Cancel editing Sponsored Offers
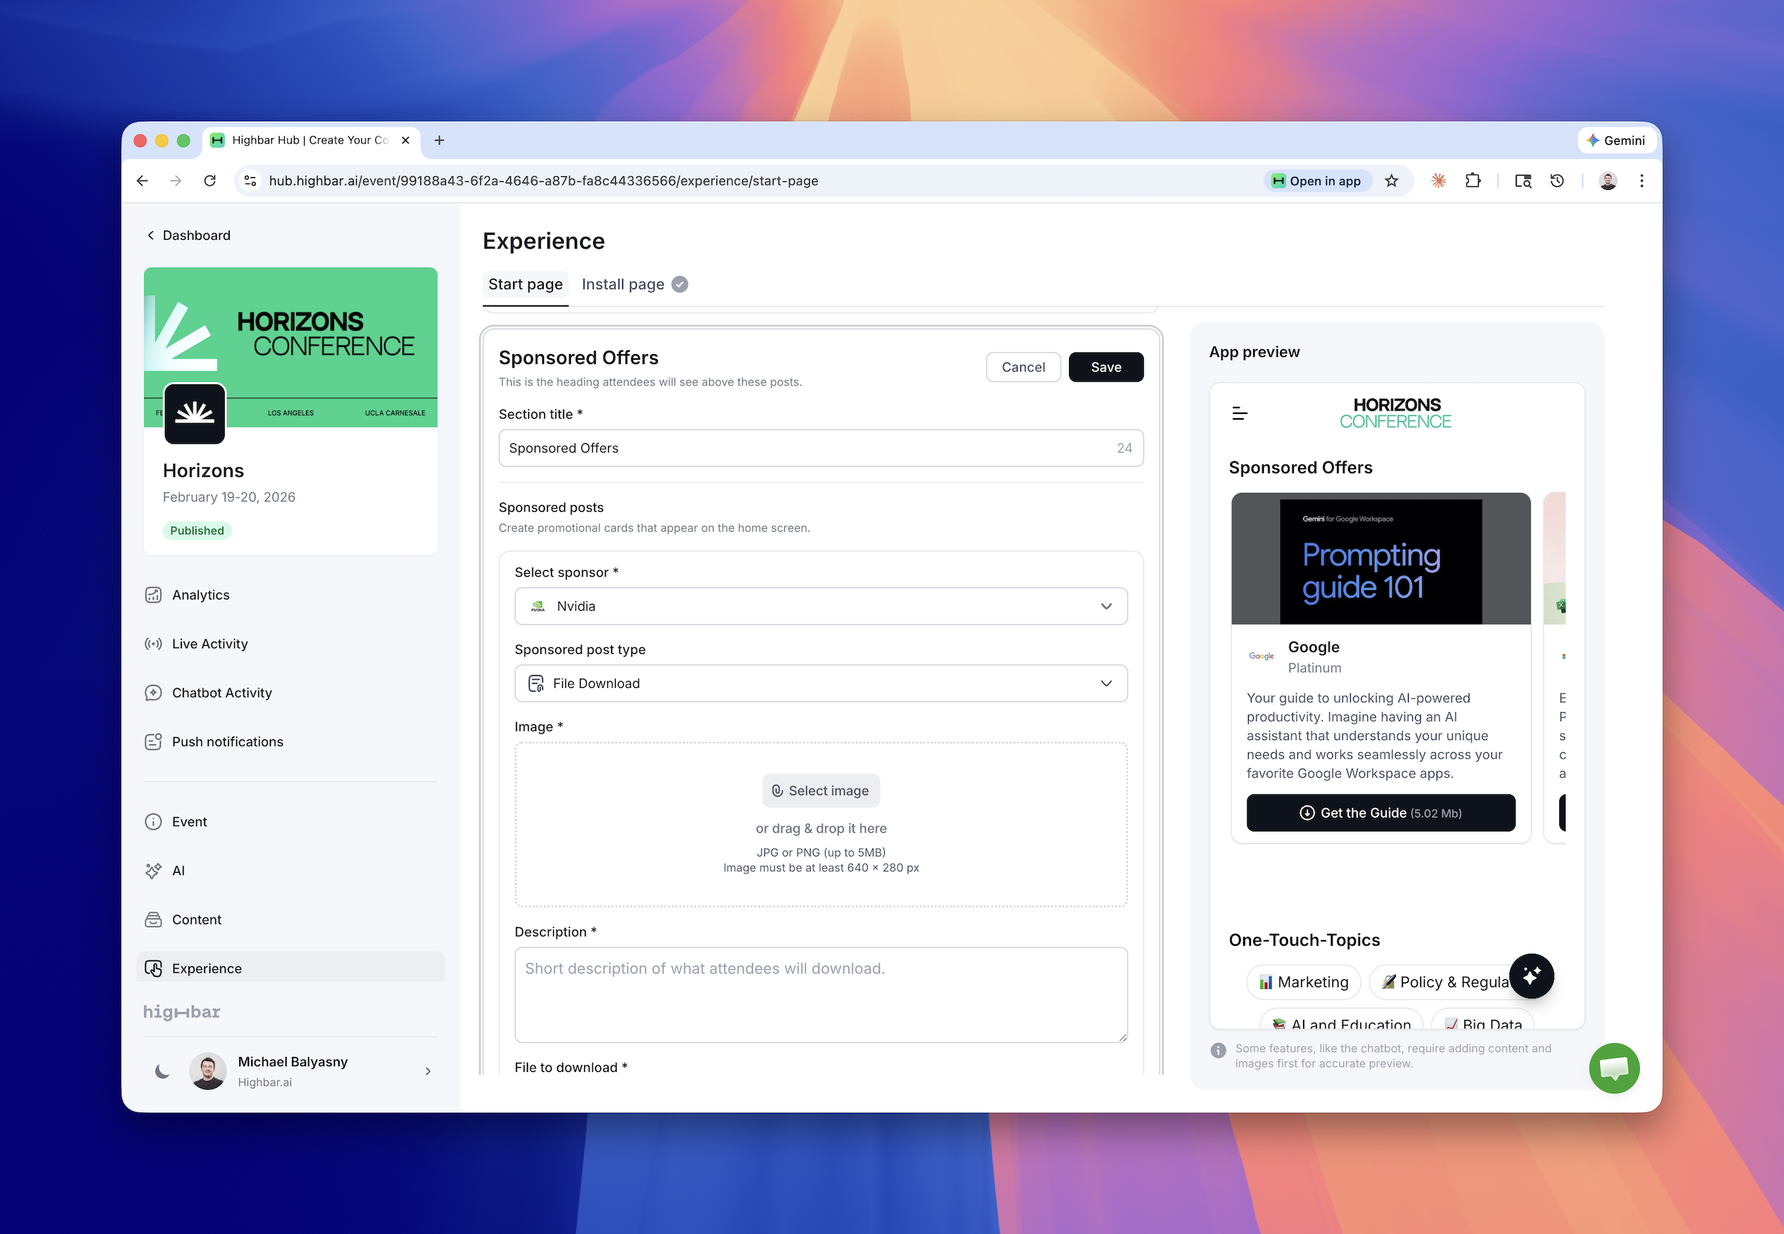The image size is (1784, 1234). click(1023, 368)
